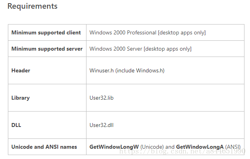Select the Minimum supported server label
This screenshot has height=159, width=250.
[47, 49]
